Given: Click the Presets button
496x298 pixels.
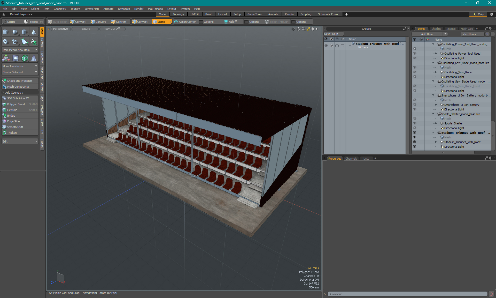Looking at the screenshot, I should (33, 22).
